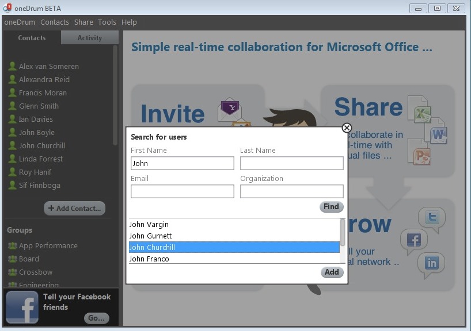Select Linda Forrest contact name
The height and width of the screenshot is (331, 471).
click(x=41, y=159)
